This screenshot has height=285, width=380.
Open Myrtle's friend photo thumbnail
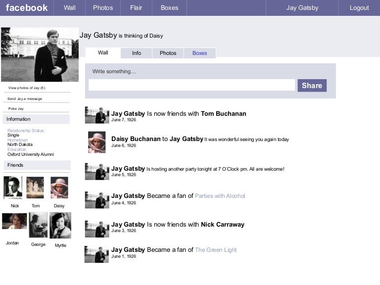click(x=60, y=225)
